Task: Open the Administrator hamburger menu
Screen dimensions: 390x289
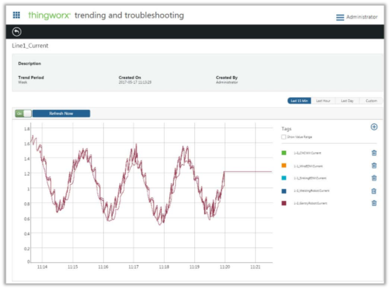Action: 340,17
